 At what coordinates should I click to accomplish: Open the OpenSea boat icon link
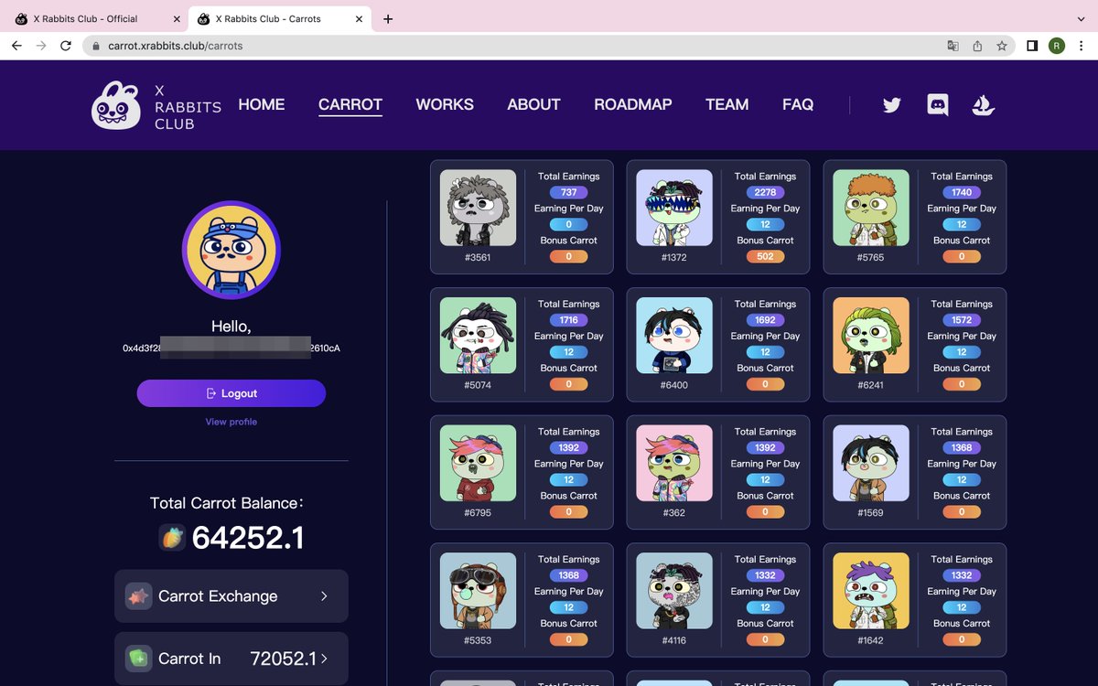tap(984, 104)
